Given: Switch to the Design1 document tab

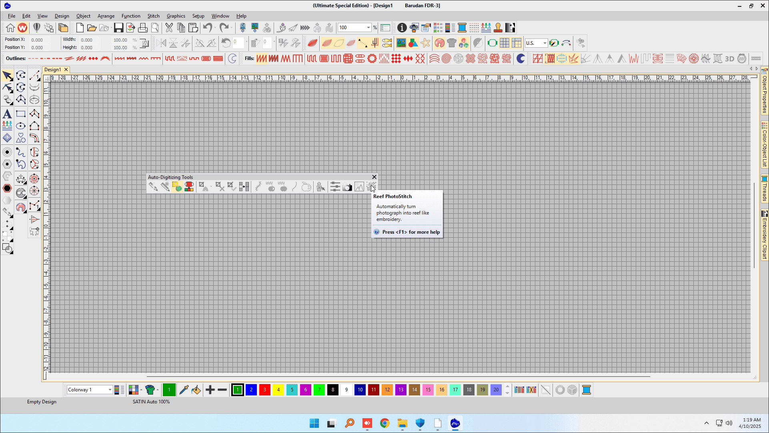Looking at the screenshot, I should click(x=52, y=69).
